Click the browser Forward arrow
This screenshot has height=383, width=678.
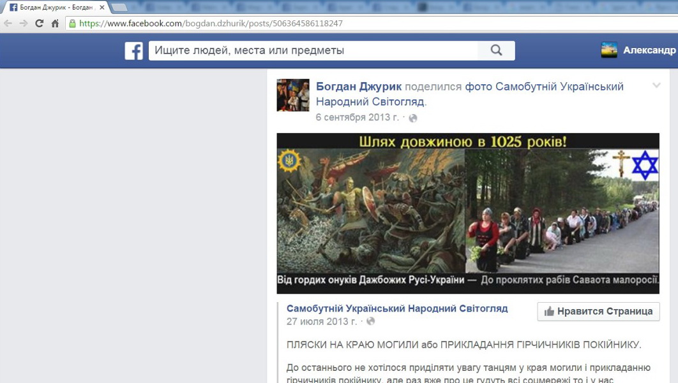pos(24,24)
